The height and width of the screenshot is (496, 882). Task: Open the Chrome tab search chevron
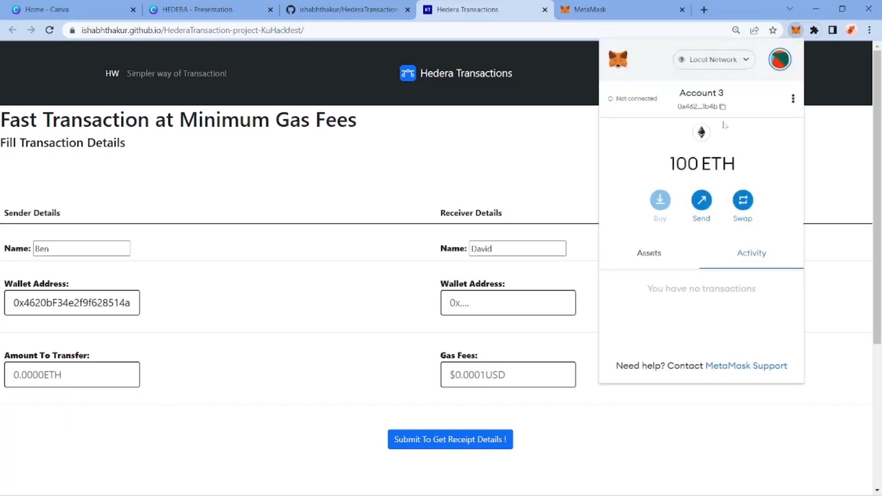[790, 9]
